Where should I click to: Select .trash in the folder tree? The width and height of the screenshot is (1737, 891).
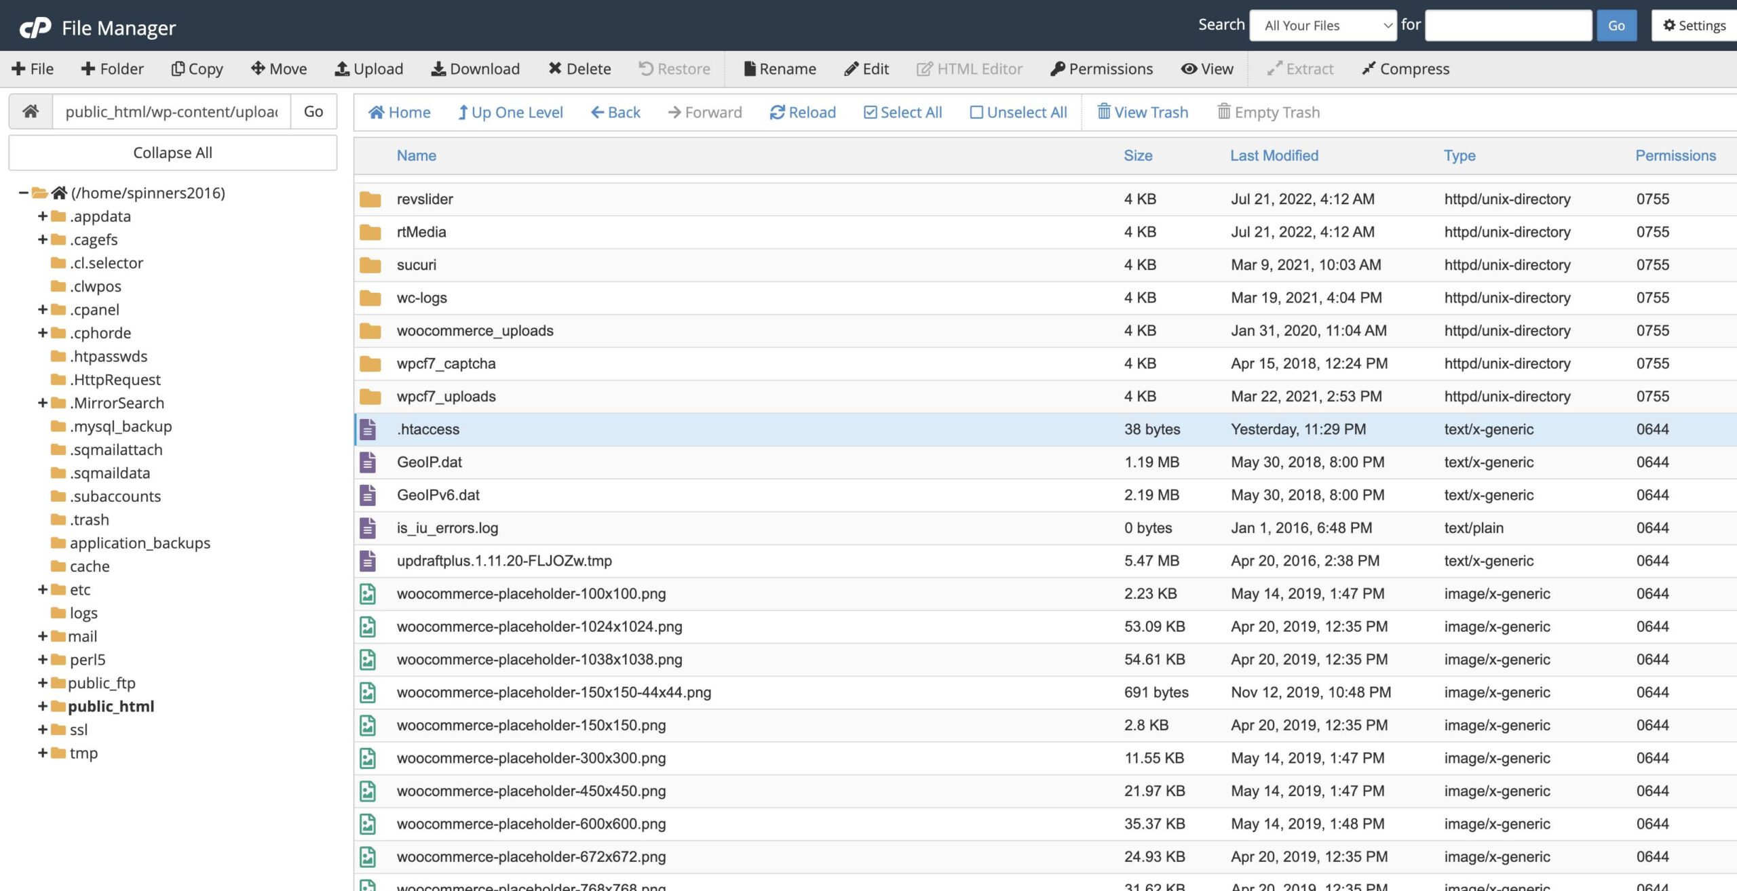89,519
